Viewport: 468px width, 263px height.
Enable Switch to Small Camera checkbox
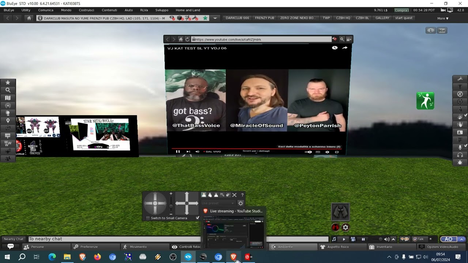point(148,218)
